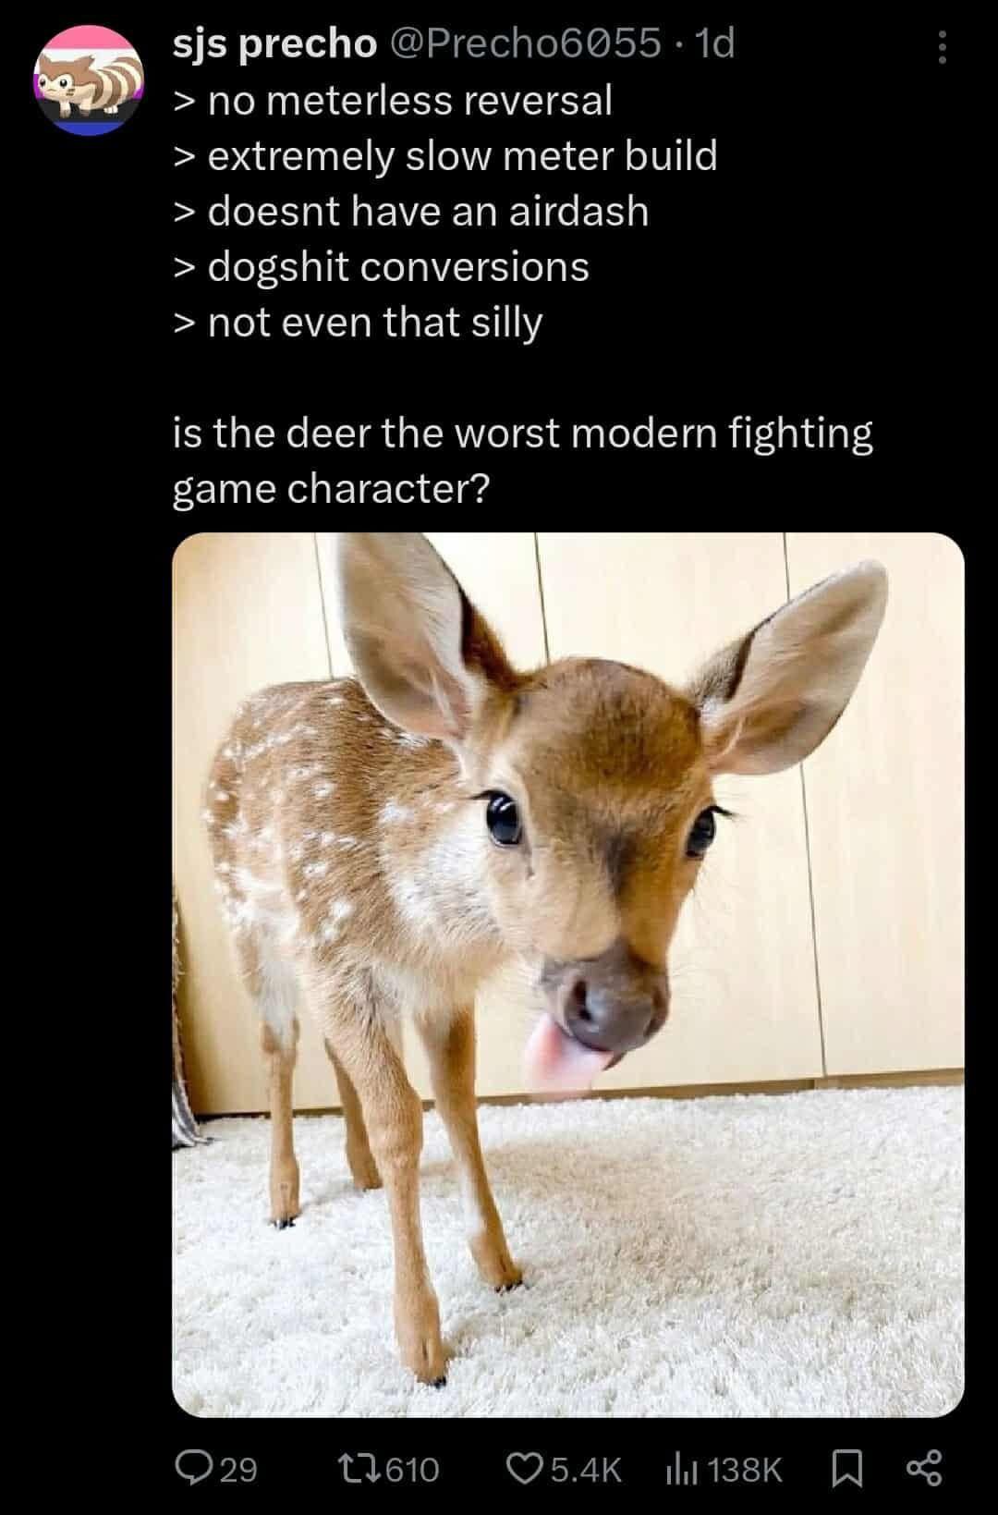Click the 610 reposts count
Viewport: 998px width, 1515px height.
point(411,1469)
